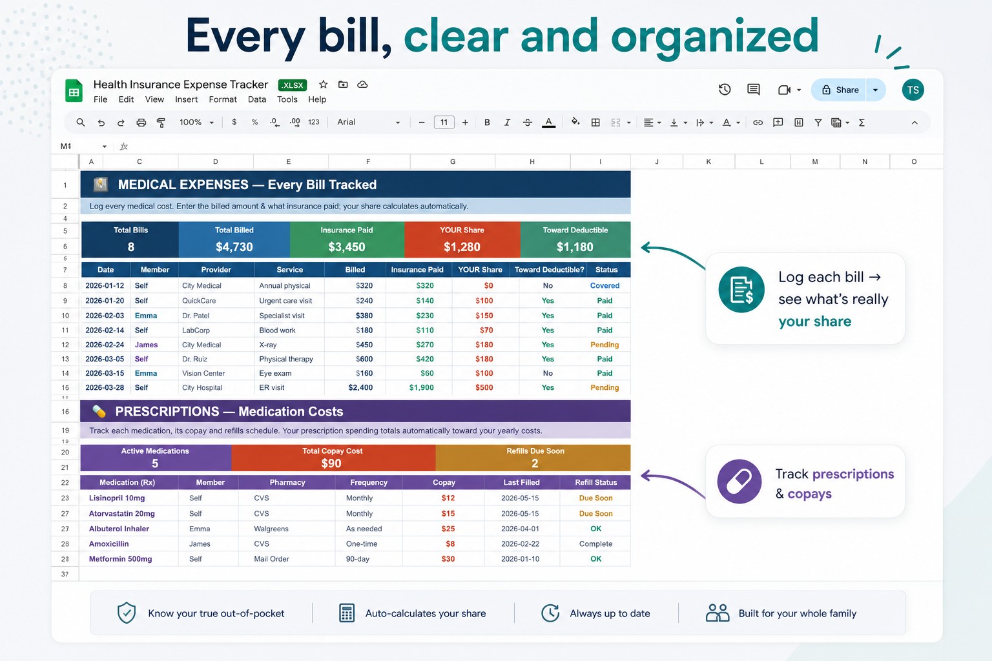Open the Insert menu
The height and width of the screenshot is (661, 992).
(186, 99)
